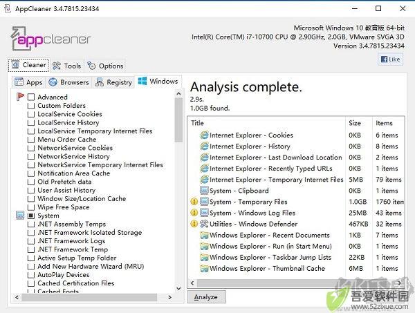
Task: Toggle the Advanced checkbox
Action: point(31,97)
